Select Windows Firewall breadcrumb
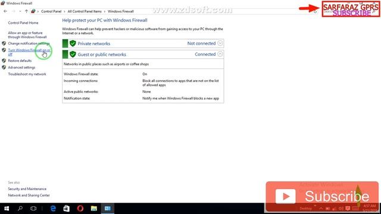 pos(121,11)
